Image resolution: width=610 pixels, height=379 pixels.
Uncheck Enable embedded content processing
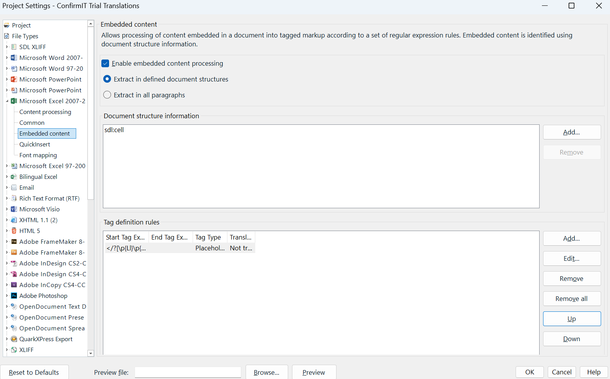[x=105, y=63]
